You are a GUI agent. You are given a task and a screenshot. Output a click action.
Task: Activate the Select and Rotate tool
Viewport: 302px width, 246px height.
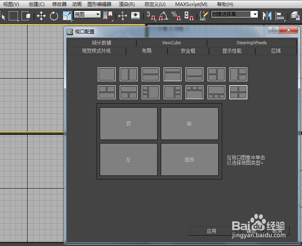tap(54, 16)
